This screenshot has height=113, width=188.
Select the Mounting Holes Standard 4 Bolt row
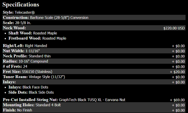pos(94,105)
